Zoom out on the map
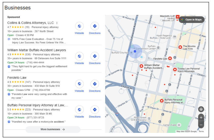 tap(201, 125)
